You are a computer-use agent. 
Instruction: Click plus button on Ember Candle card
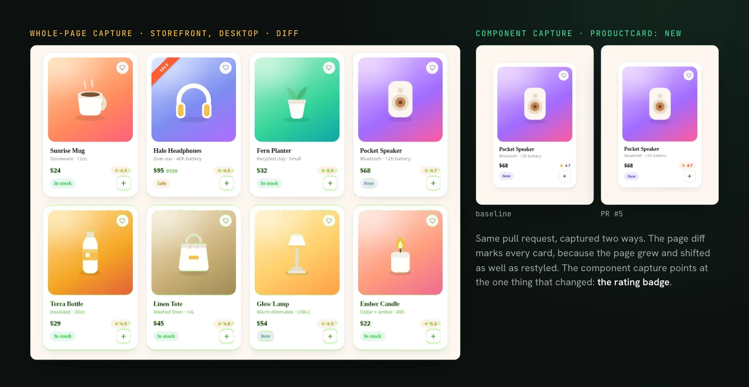coord(433,336)
